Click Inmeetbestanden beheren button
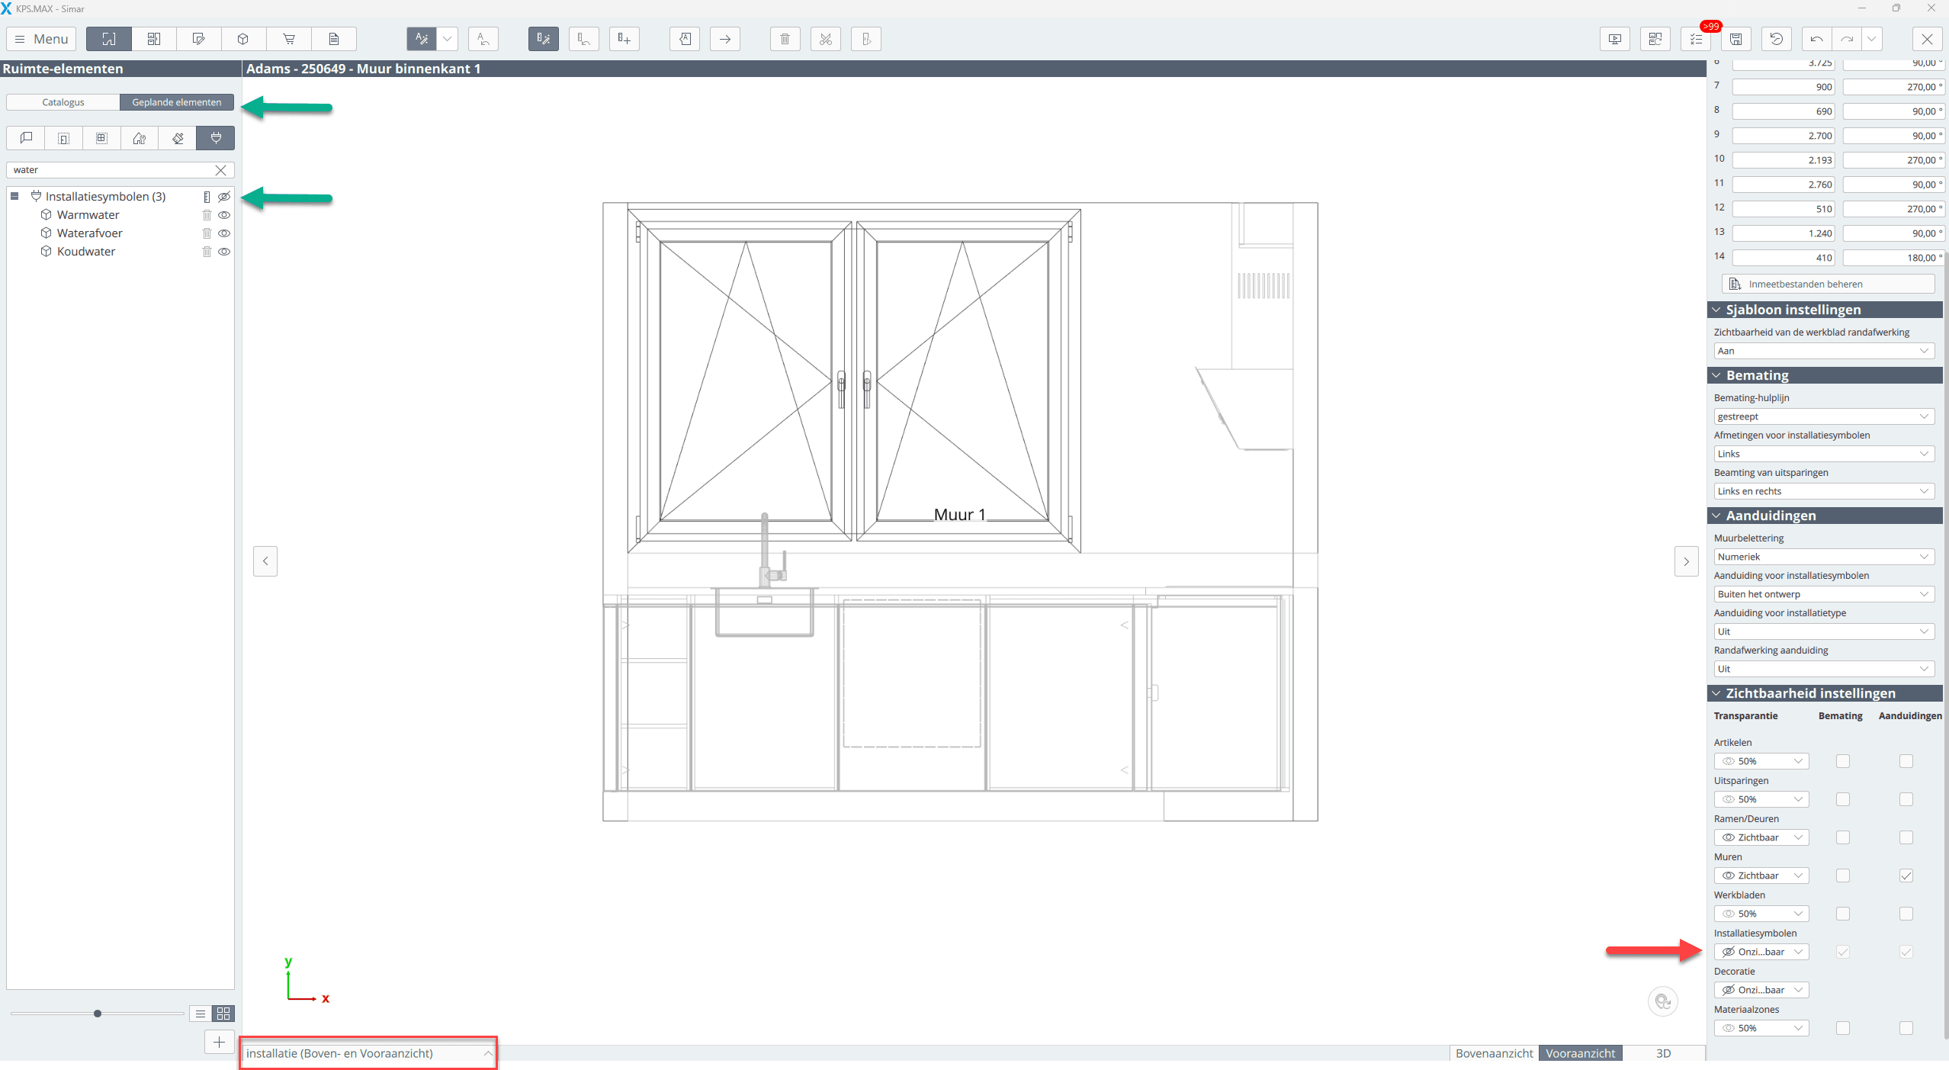1949x1070 pixels. point(1827,284)
